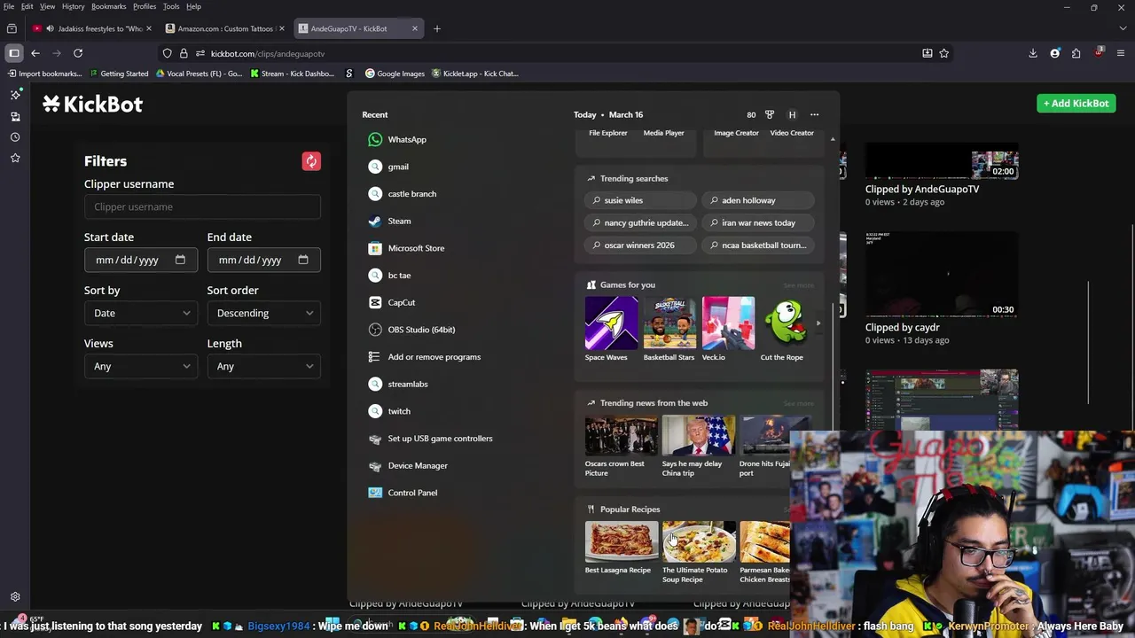Open the three-dot options in search panel
This screenshot has width=1135, height=638.
[814, 114]
